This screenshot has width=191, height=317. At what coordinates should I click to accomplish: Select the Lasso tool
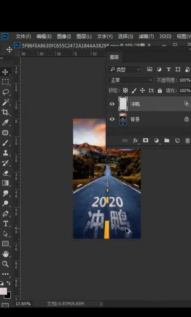(x=5, y=92)
